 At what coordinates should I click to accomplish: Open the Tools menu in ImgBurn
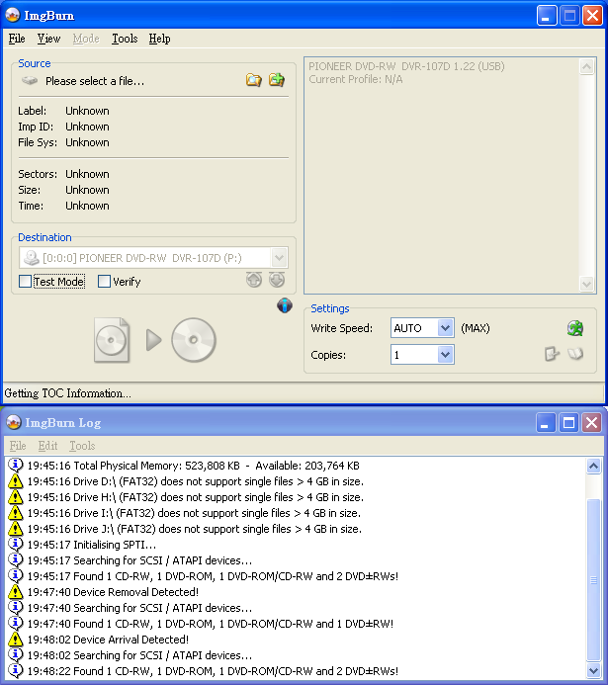(x=125, y=39)
